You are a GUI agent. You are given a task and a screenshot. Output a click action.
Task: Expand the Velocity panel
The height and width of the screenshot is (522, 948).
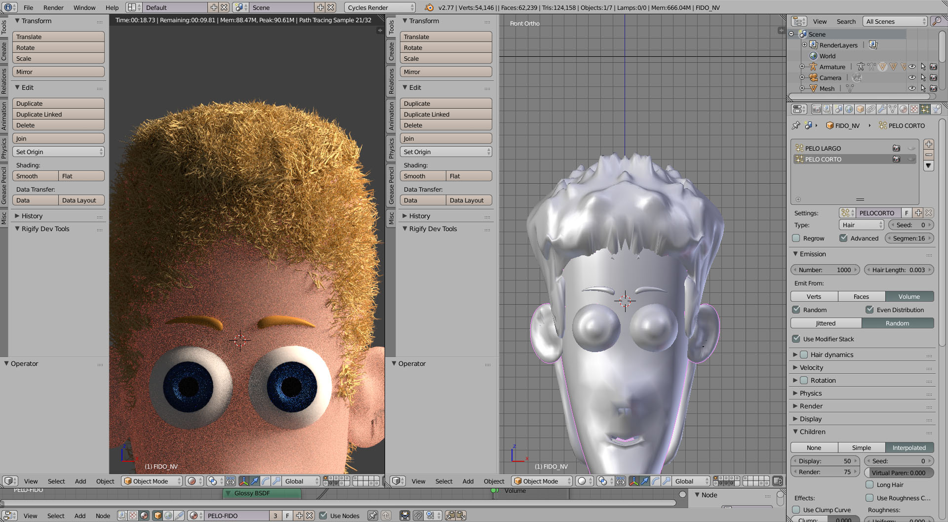click(811, 367)
